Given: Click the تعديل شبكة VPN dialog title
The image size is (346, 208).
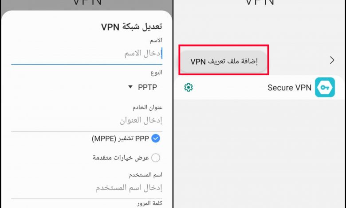Looking at the screenshot, I should (x=131, y=27).
